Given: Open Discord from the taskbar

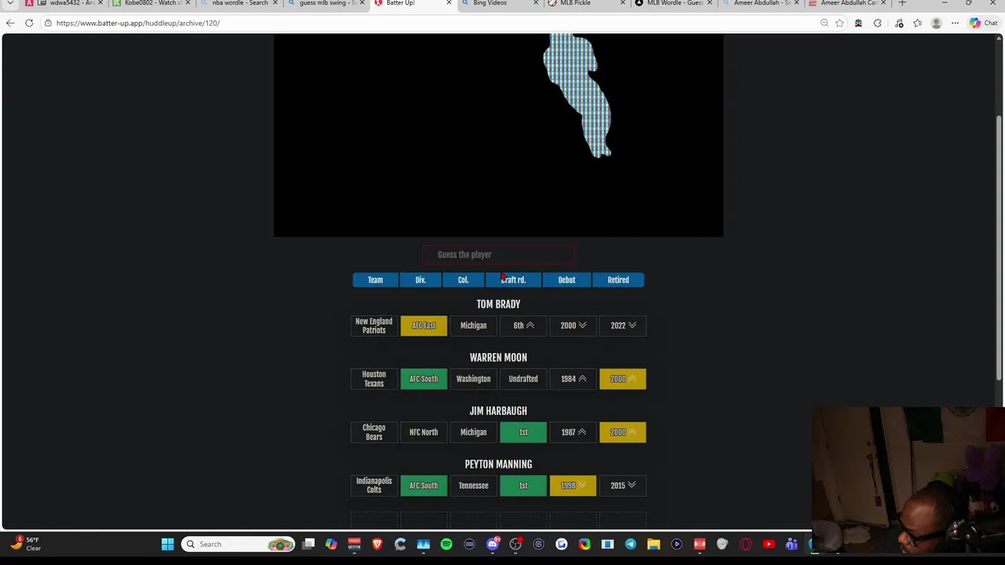Looking at the screenshot, I should coord(492,545).
